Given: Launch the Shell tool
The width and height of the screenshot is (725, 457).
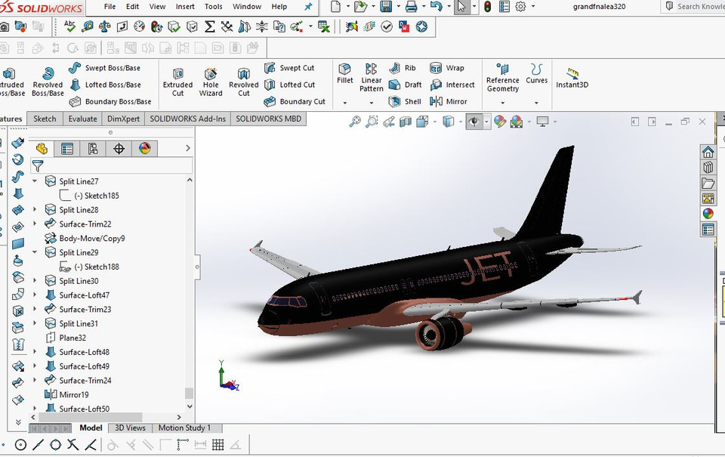Looking at the screenshot, I should (x=404, y=101).
